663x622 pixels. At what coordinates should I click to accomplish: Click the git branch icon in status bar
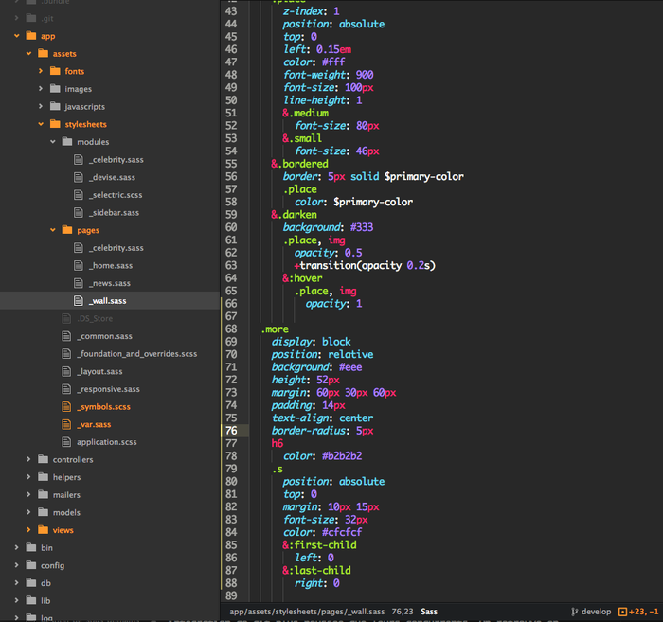(574, 612)
